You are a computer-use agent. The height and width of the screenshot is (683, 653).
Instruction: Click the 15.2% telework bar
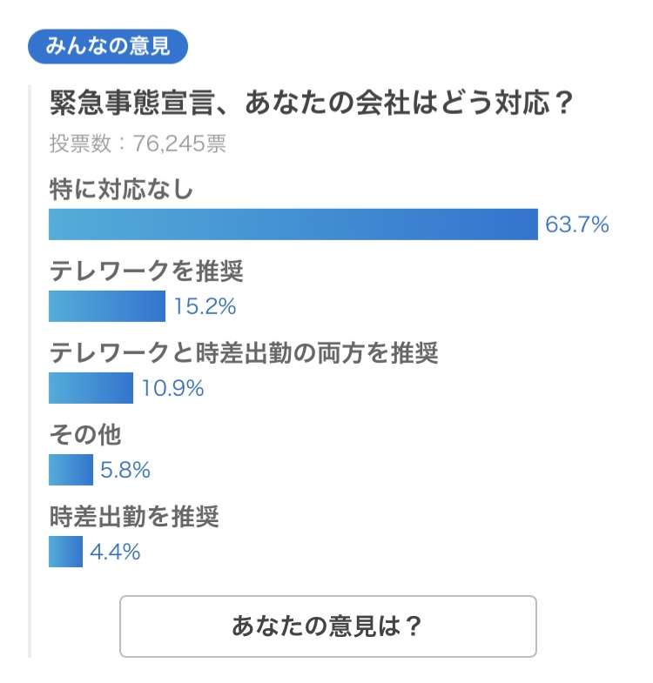click(107, 306)
